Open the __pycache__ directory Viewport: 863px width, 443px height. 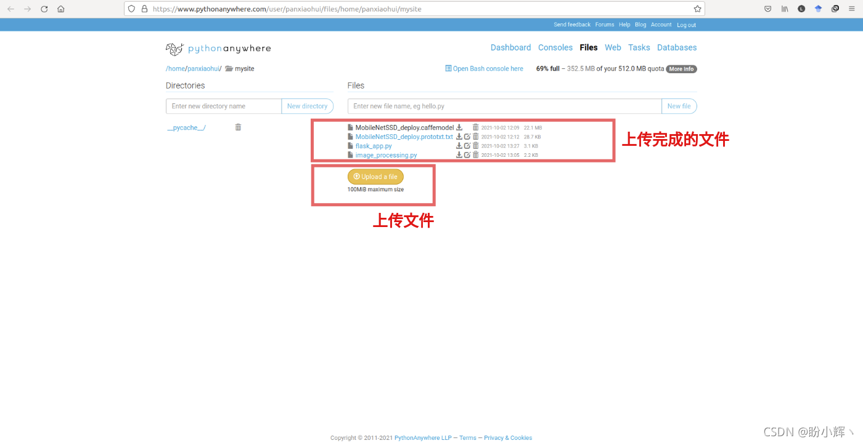[186, 127]
